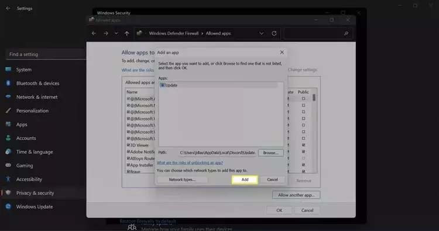Go forward in Allowed apps window

click(105, 33)
